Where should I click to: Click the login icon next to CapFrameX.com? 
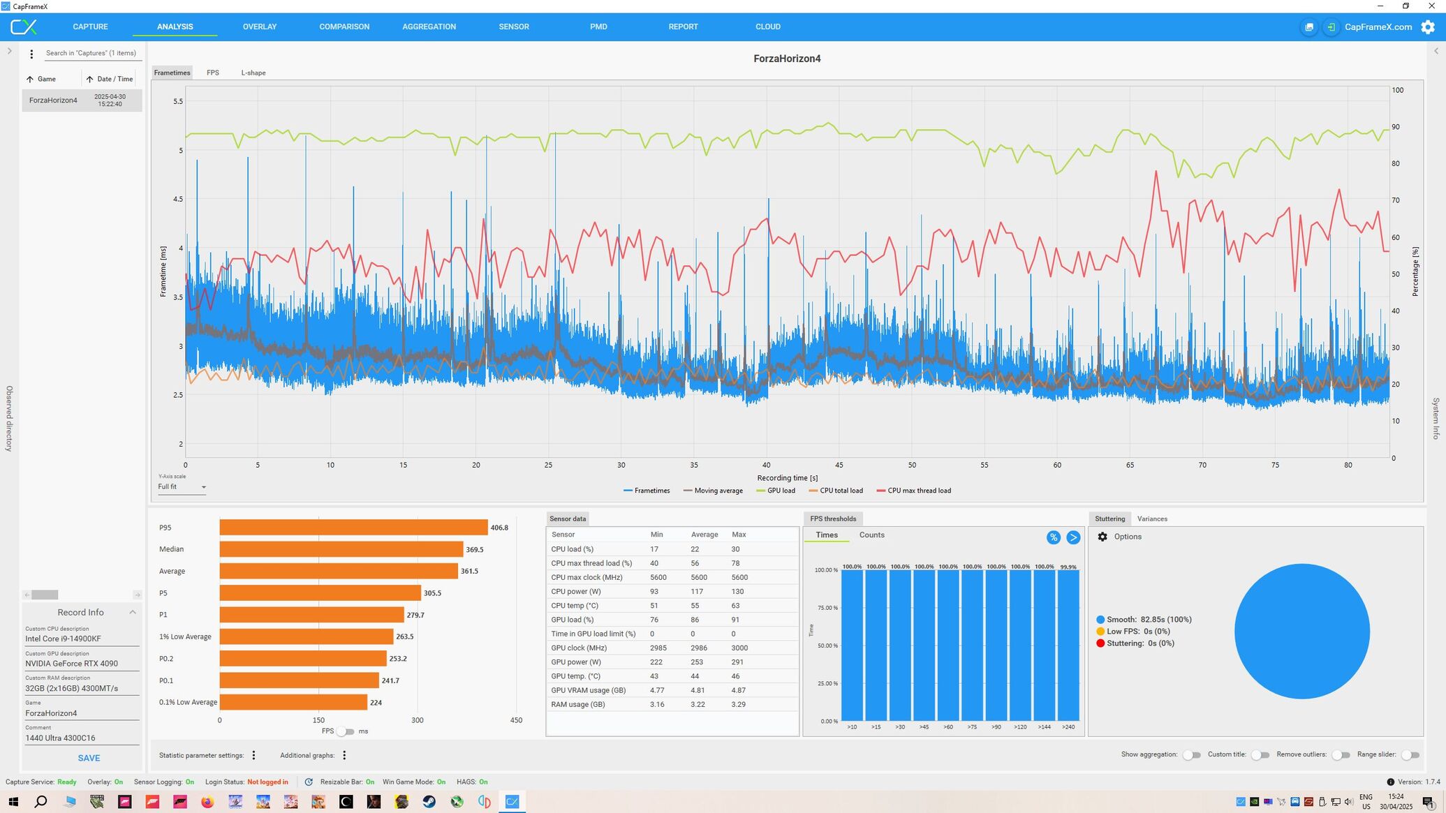1331,27
